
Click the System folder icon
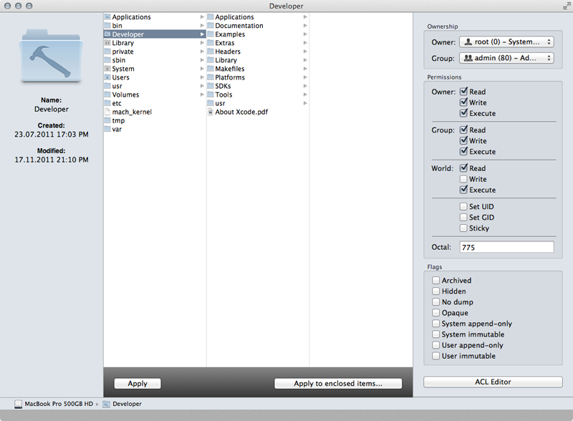tap(107, 69)
